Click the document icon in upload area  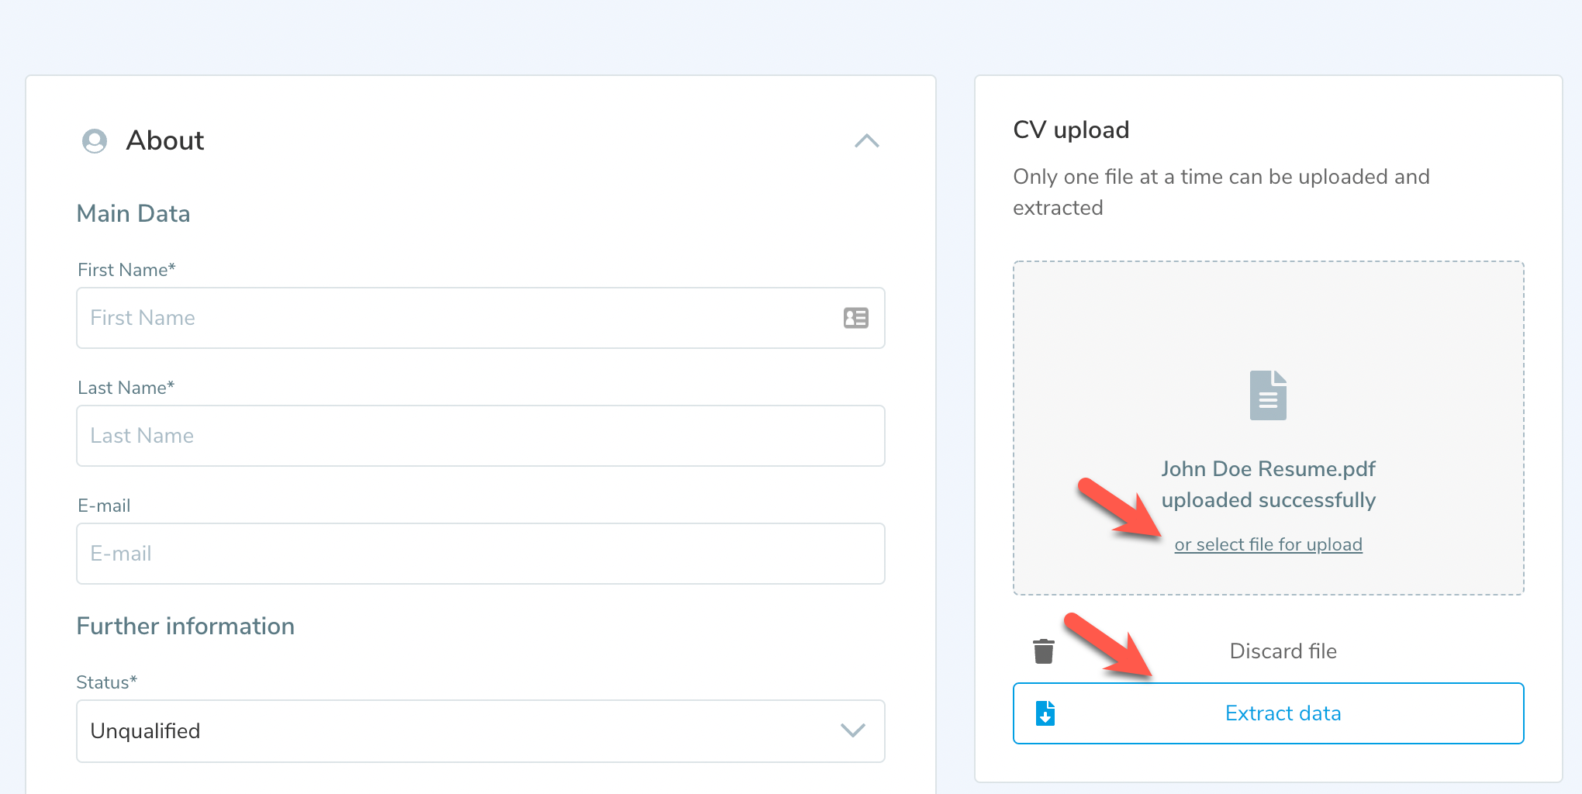tap(1268, 395)
